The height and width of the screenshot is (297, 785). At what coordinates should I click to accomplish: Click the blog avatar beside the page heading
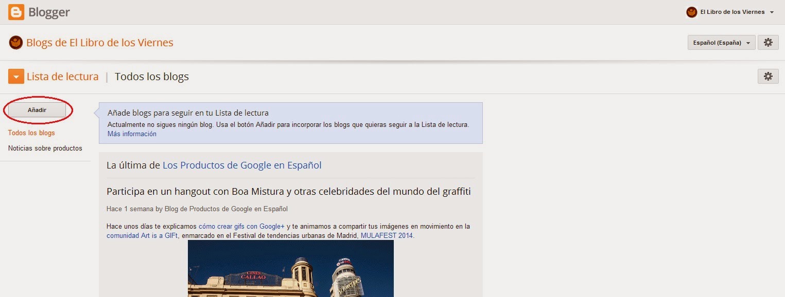pos(16,43)
